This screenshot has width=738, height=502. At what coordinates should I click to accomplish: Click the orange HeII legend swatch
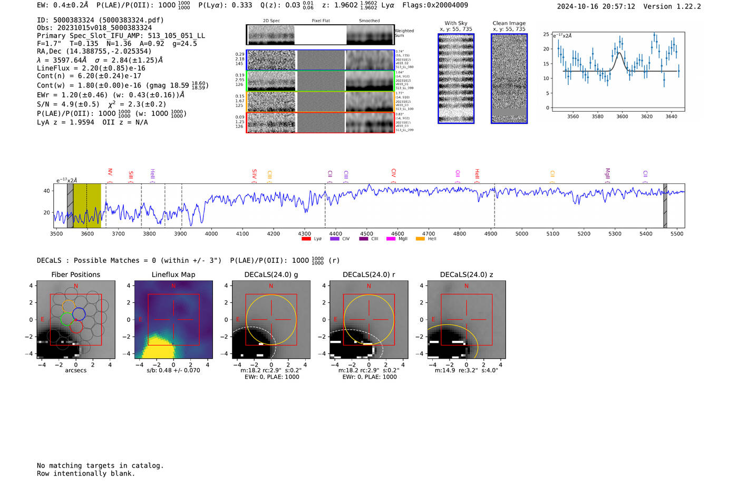pos(420,239)
